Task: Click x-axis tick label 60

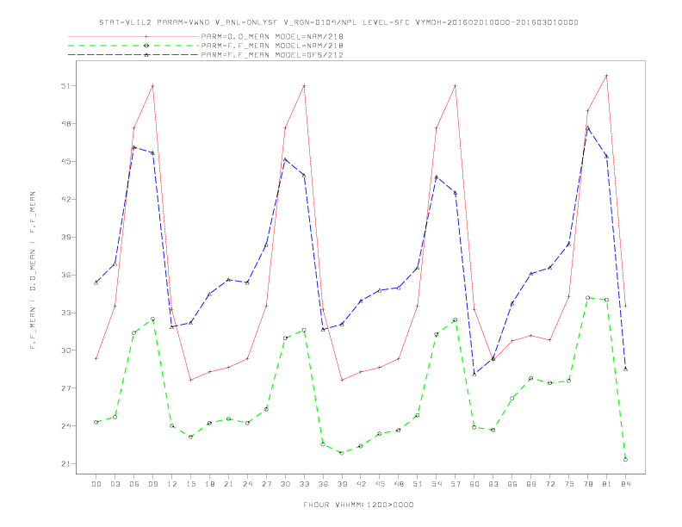Action: 474,484
